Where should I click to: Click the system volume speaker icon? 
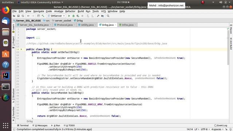221,2
